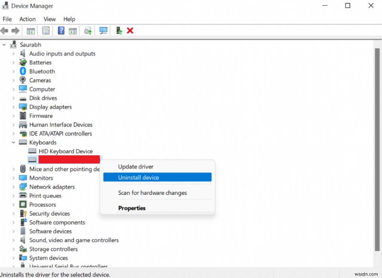The width and height of the screenshot is (382, 278).
Task: Click the Storage controllers icon
Action: 23,249
